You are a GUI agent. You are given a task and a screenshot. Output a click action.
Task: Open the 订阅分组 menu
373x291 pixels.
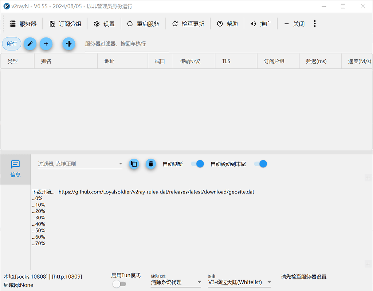point(66,24)
